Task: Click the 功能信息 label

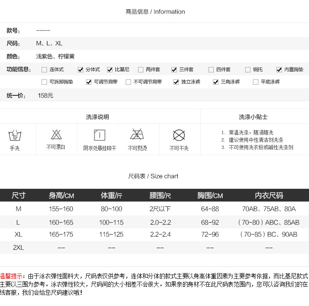Action: [x=19, y=69]
